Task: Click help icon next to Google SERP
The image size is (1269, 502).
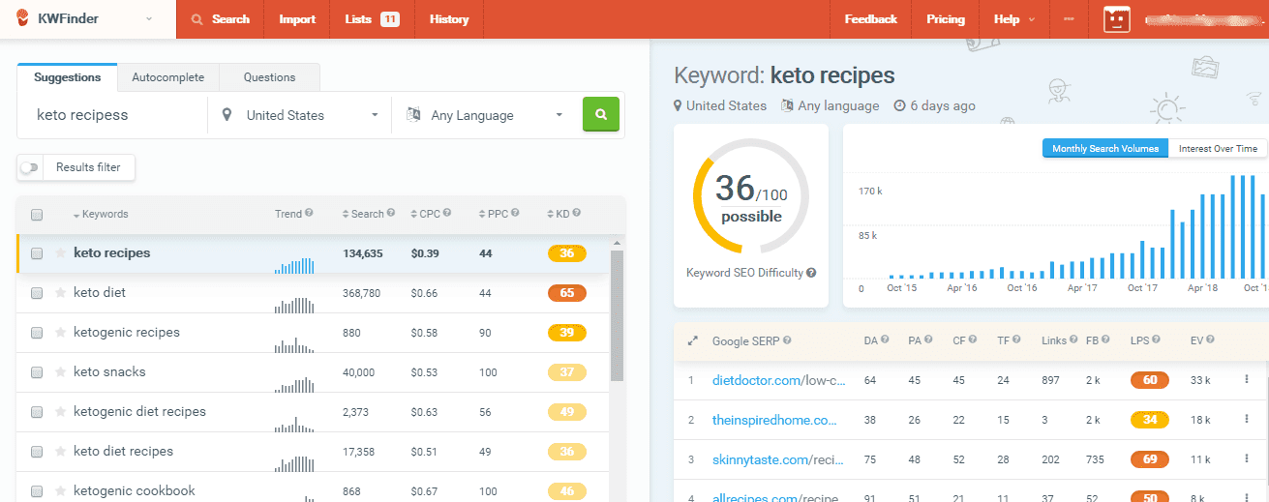Action: pos(787,340)
